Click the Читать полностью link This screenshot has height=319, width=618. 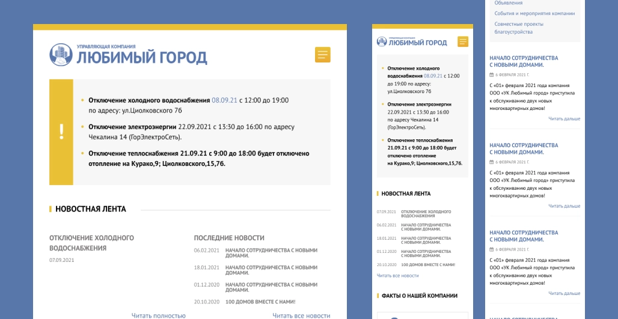click(159, 315)
